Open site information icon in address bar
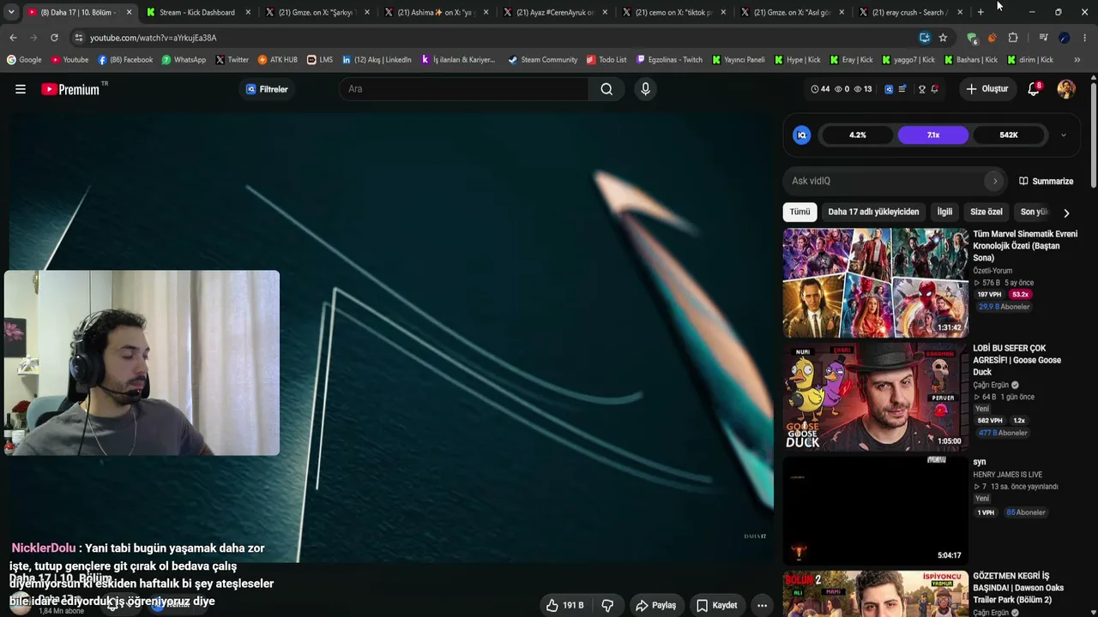The width and height of the screenshot is (1098, 617). click(x=78, y=38)
